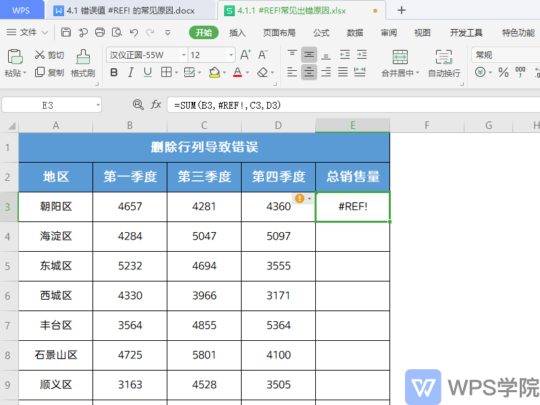Expand the Name Box dropdown arrow
The height and width of the screenshot is (405, 540).
pyautogui.click(x=98, y=105)
